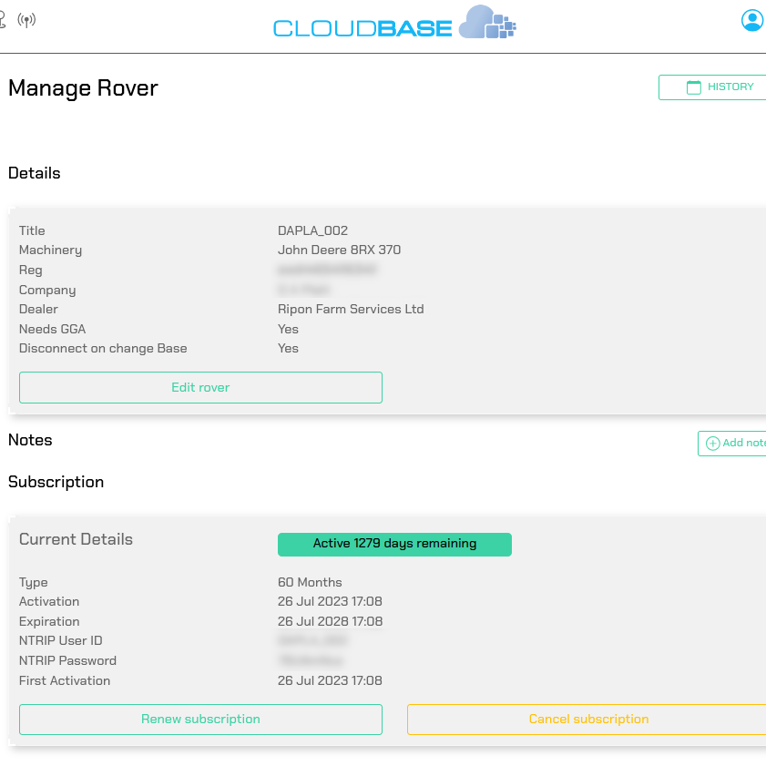Click the Edit rover button
This screenshot has width=766, height=766.
[200, 387]
